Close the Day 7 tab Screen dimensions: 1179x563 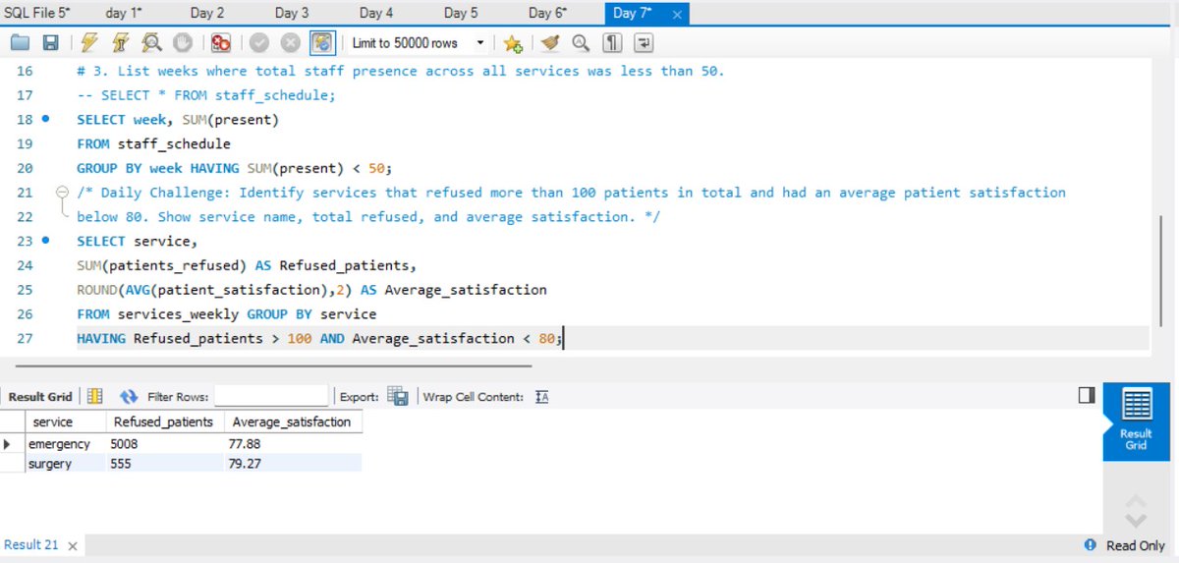click(677, 14)
